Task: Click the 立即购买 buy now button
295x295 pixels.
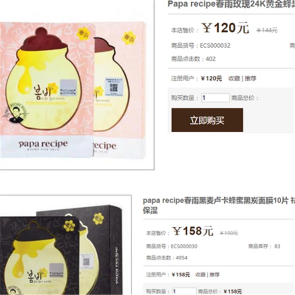Action: click(x=207, y=120)
